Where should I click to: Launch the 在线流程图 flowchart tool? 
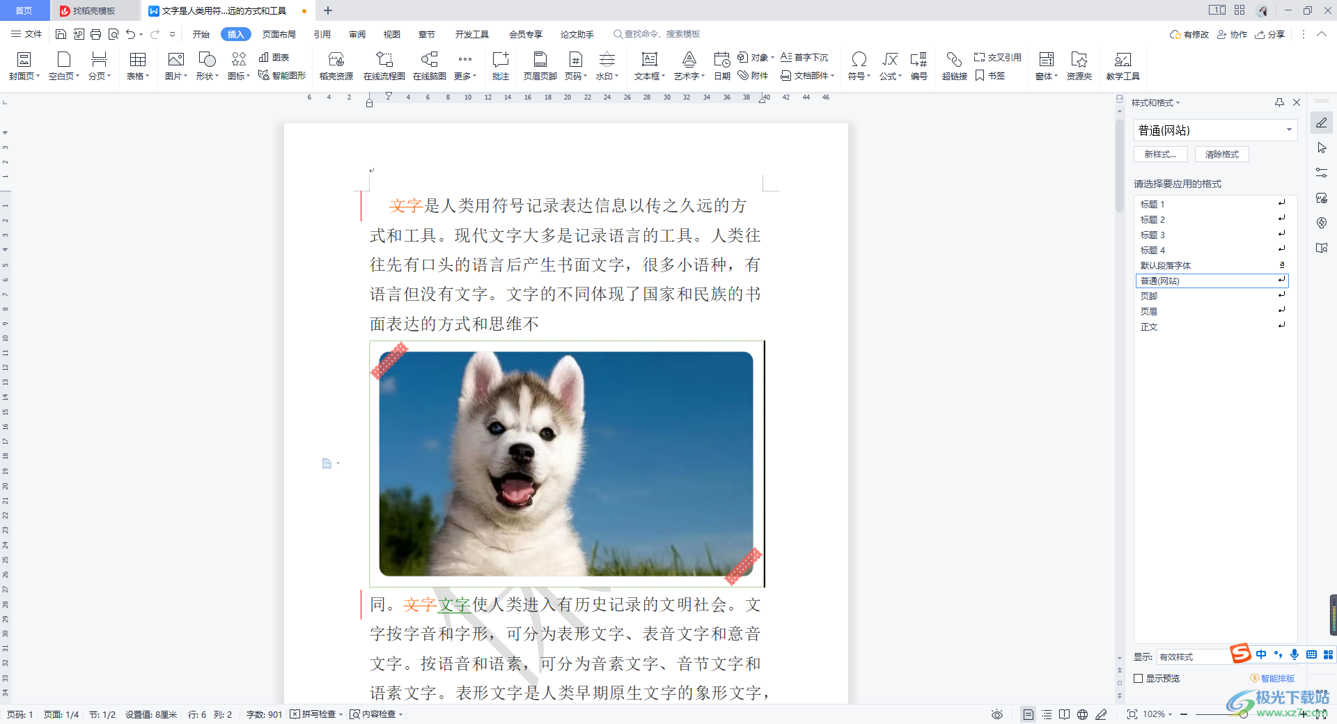[x=384, y=66]
